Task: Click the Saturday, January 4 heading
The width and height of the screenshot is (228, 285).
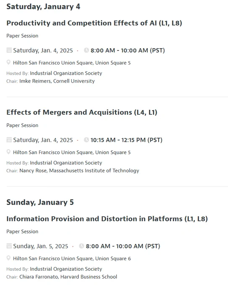Action: click(43, 7)
